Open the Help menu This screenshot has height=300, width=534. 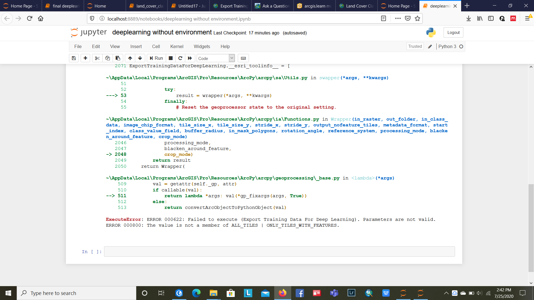pos(225,46)
